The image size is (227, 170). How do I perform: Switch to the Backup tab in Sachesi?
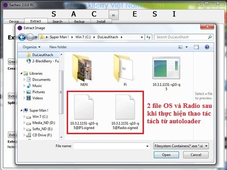(x=79, y=21)
